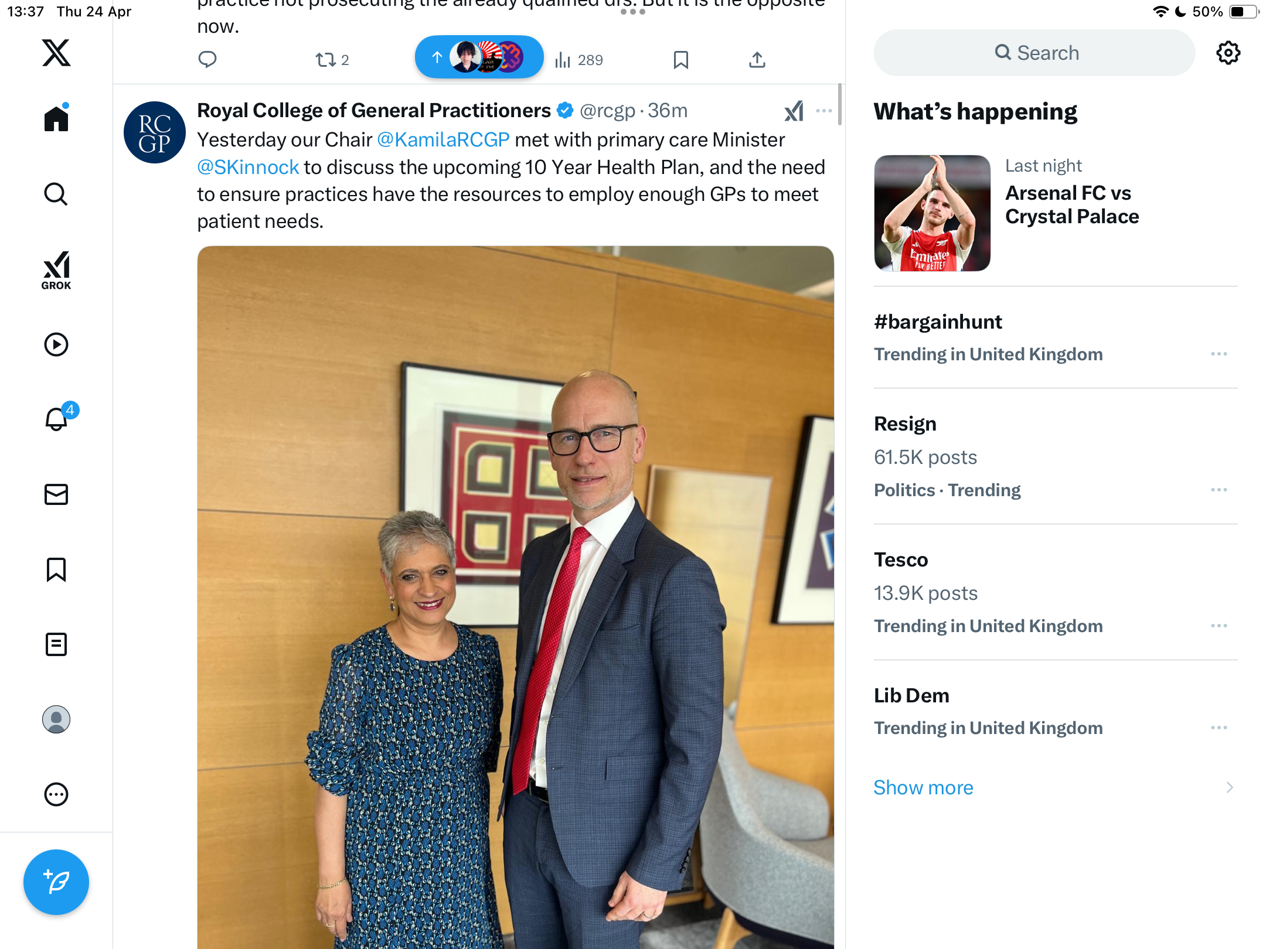
Task: Open the Grok sidebar icon
Action: [56, 270]
